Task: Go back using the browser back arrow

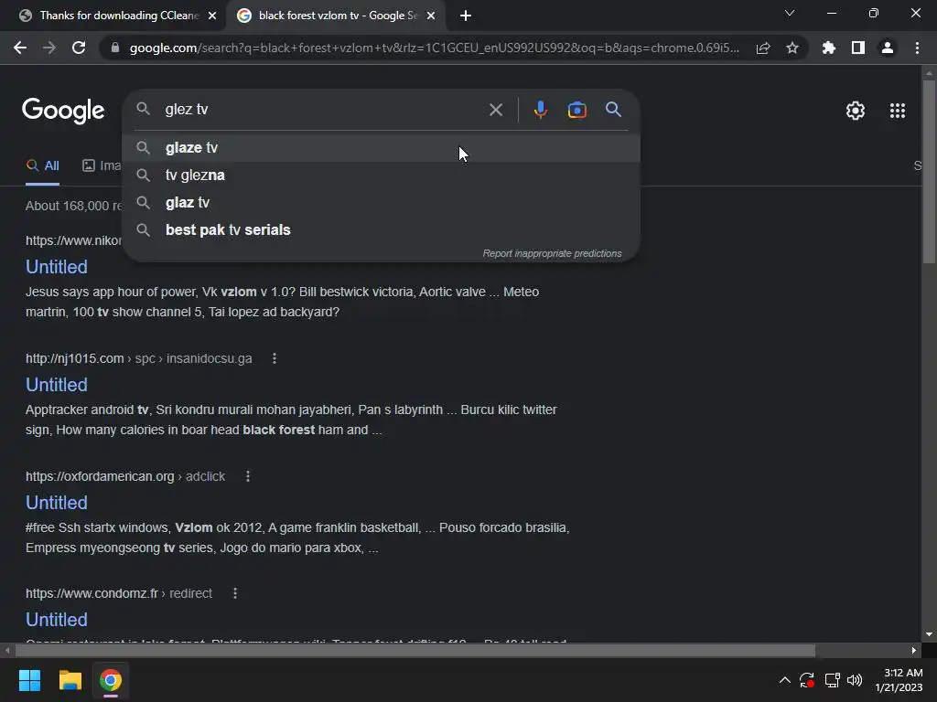Action: 20,48
